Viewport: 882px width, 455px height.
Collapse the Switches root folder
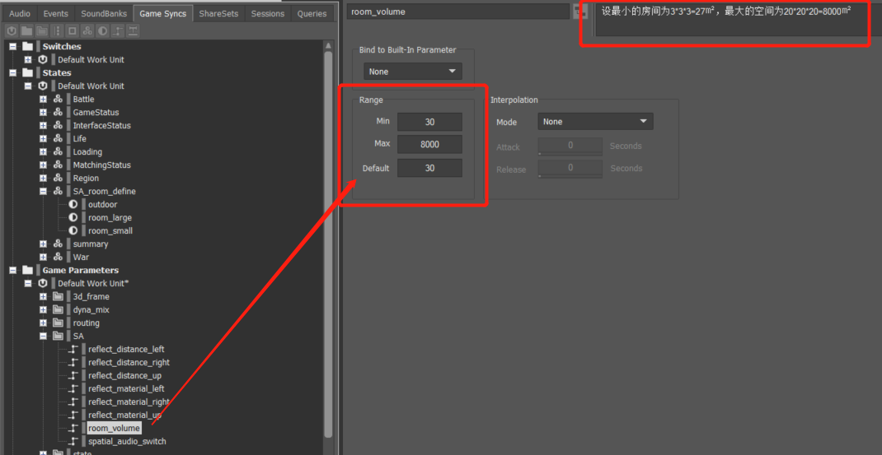[12, 47]
